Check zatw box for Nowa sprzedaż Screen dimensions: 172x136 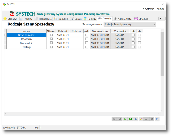(x=140, y=35)
